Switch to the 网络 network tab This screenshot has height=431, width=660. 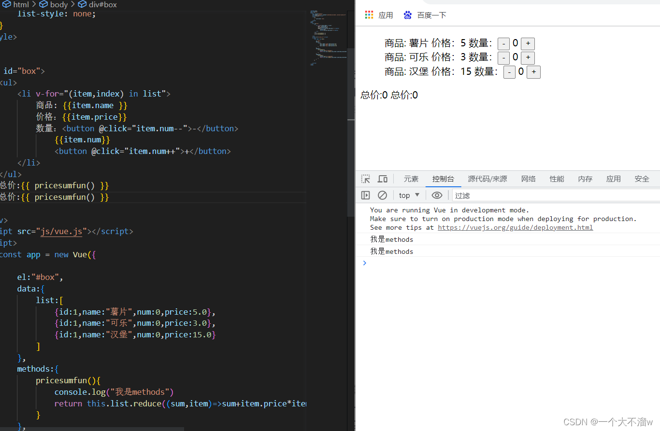pos(528,179)
